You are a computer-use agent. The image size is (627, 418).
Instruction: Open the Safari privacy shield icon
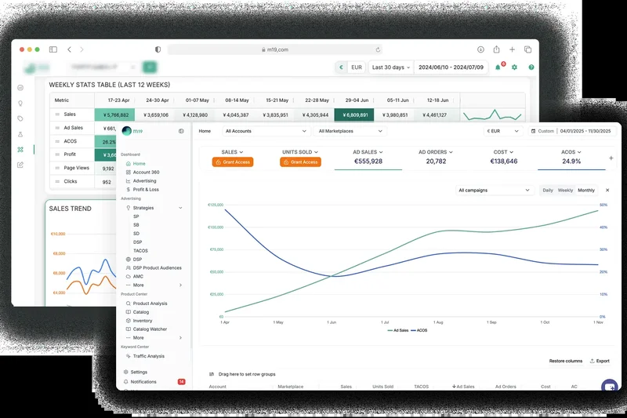[x=158, y=49]
